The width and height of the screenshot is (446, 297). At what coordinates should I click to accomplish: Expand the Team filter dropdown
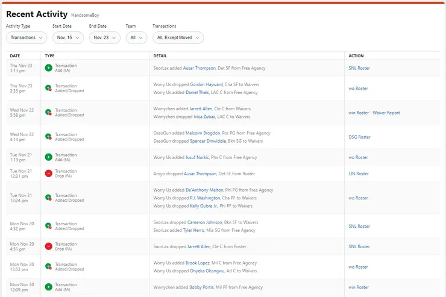(136, 37)
